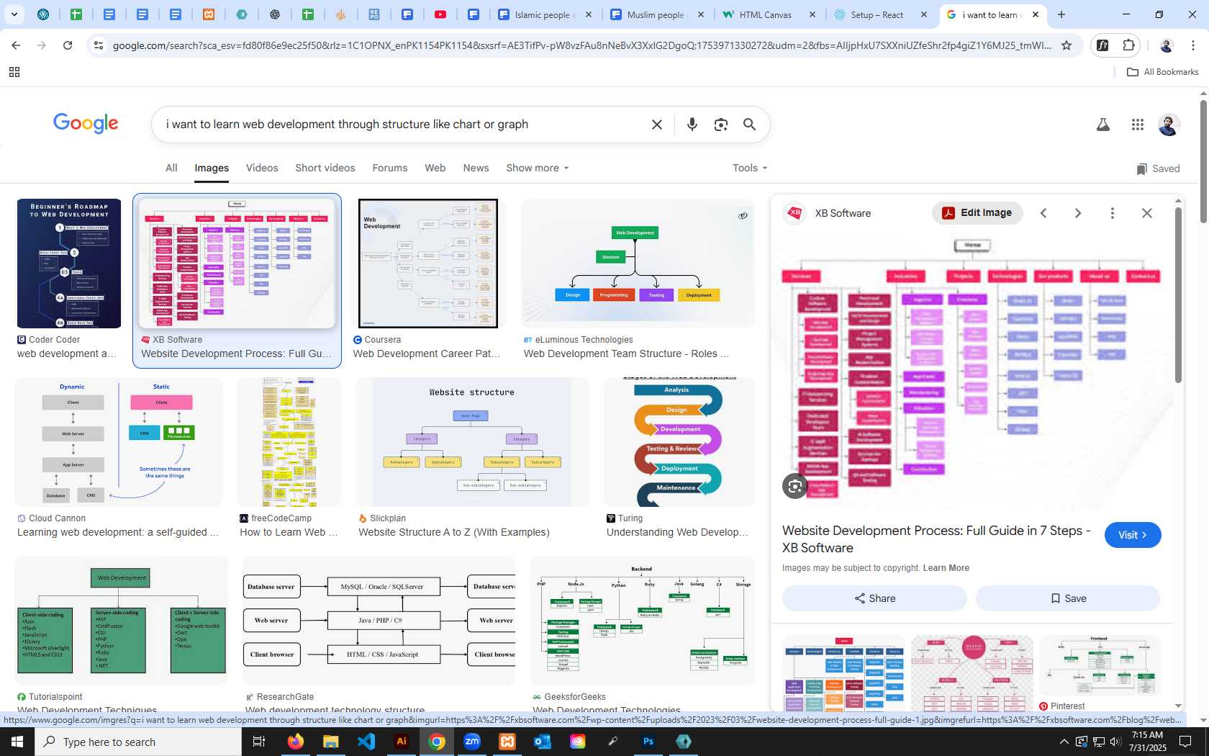1209x756 pixels.
Task: Open All Bookmarks folder
Action: (1162, 72)
